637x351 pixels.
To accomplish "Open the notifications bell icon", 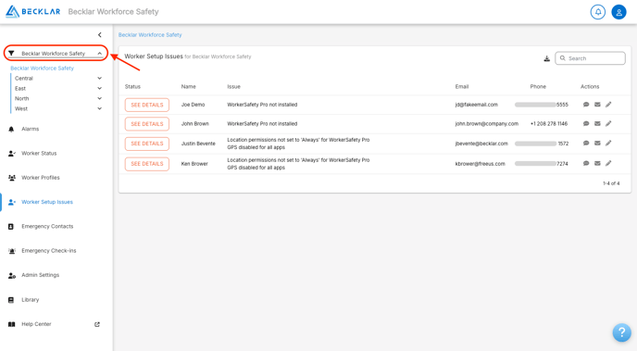I will tap(597, 12).
